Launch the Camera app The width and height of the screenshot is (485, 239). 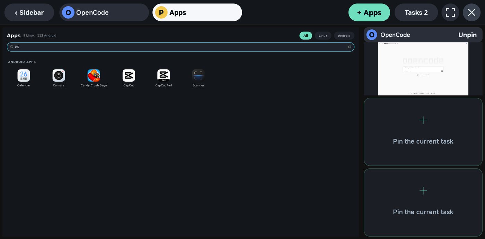[59, 75]
